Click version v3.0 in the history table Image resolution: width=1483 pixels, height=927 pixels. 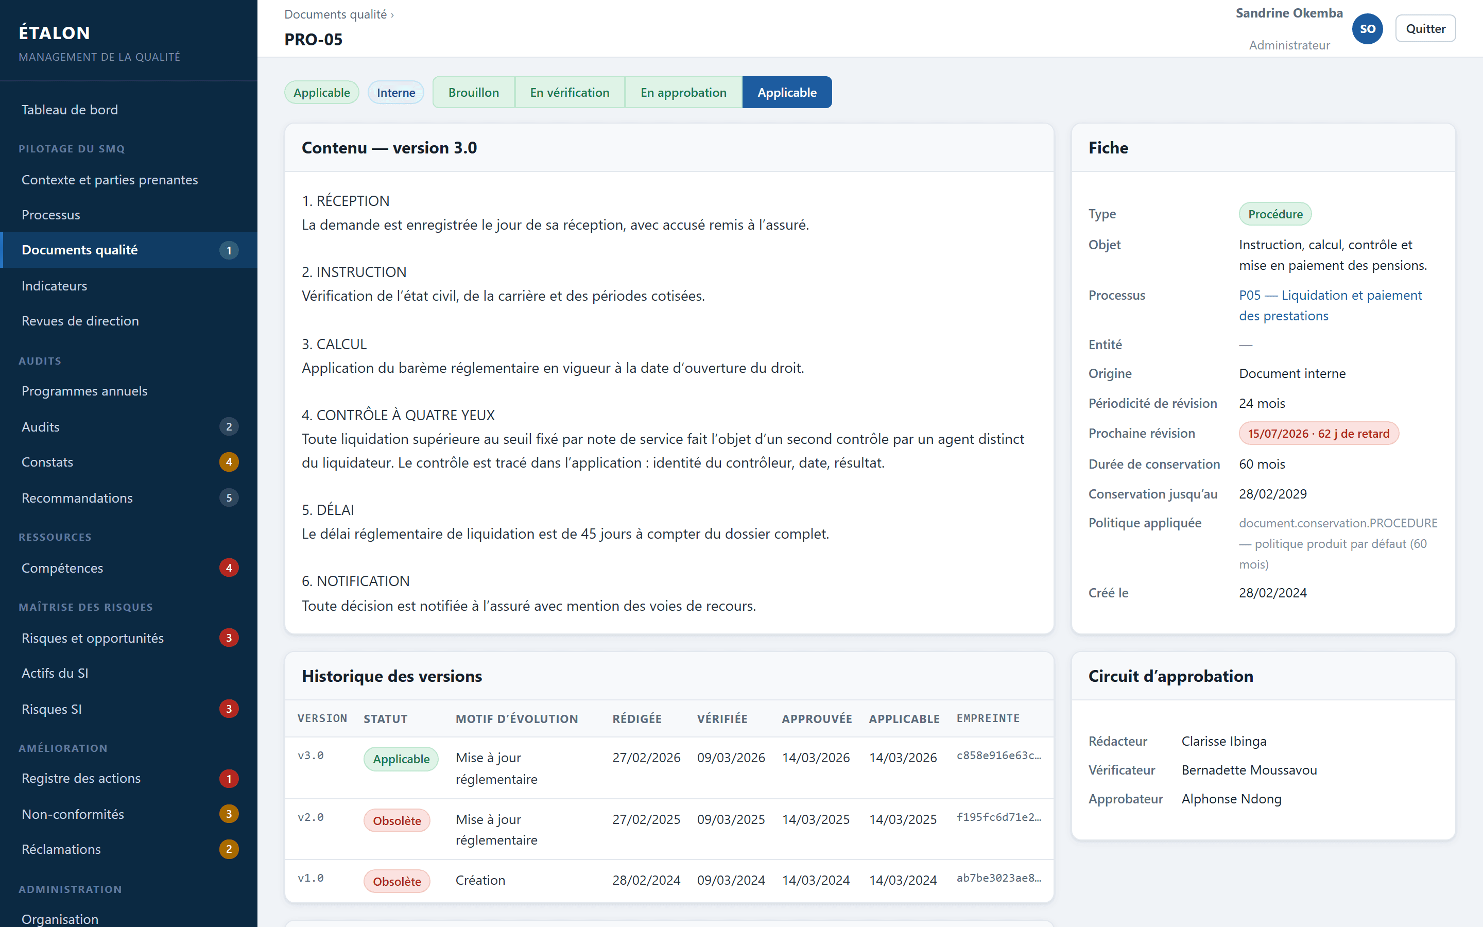tap(311, 756)
